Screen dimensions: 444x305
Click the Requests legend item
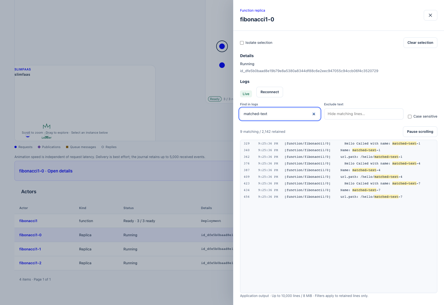(x=23, y=147)
